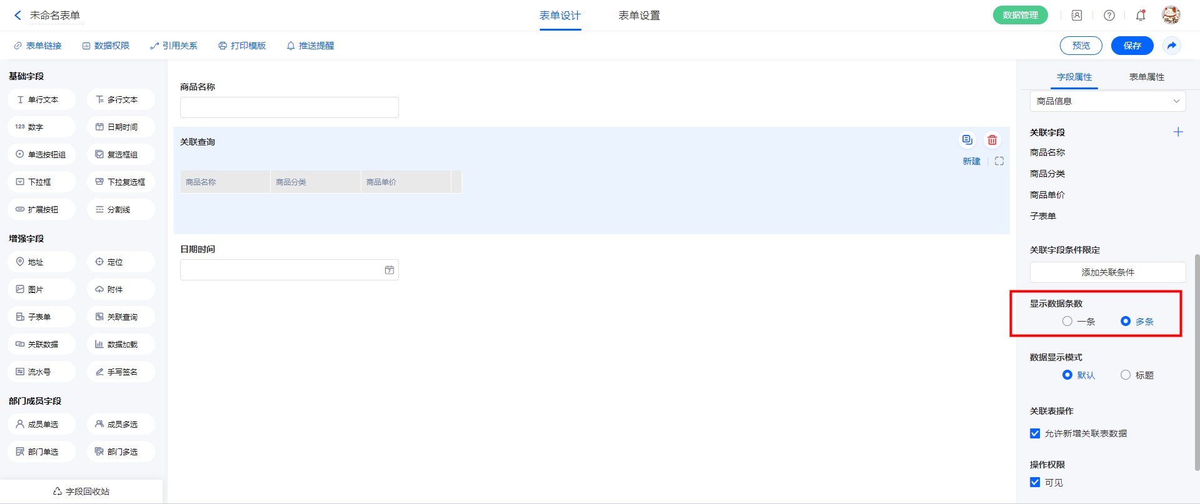The image size is (1200, 504).
Task: Click the copy icon on 关联查询 field
Action: pyautogui.click(x=967, y=140)
